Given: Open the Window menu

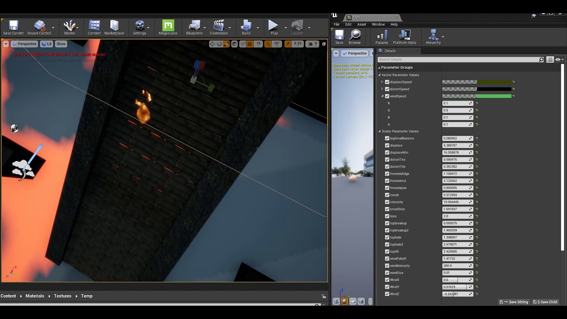Looking at the screenshot, I should click(x=378, y=24).
